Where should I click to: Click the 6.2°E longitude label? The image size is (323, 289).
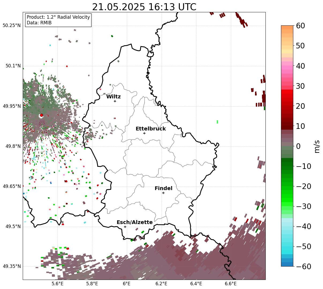coord(161,284)
